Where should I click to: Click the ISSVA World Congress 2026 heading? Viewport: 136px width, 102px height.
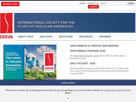(88, 51)
